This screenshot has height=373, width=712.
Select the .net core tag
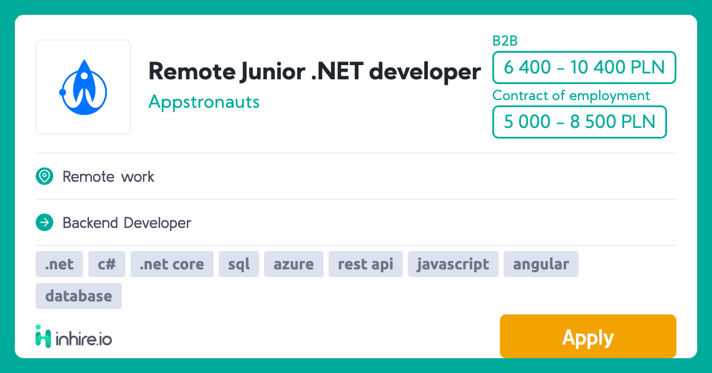pyautogui.click(x=172, y=264)
